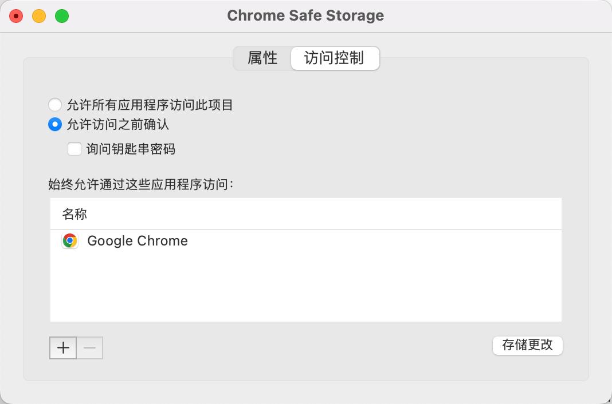Click the red close button
The height and width of the screenshot is (404, 612).
(x=17, y=15)
